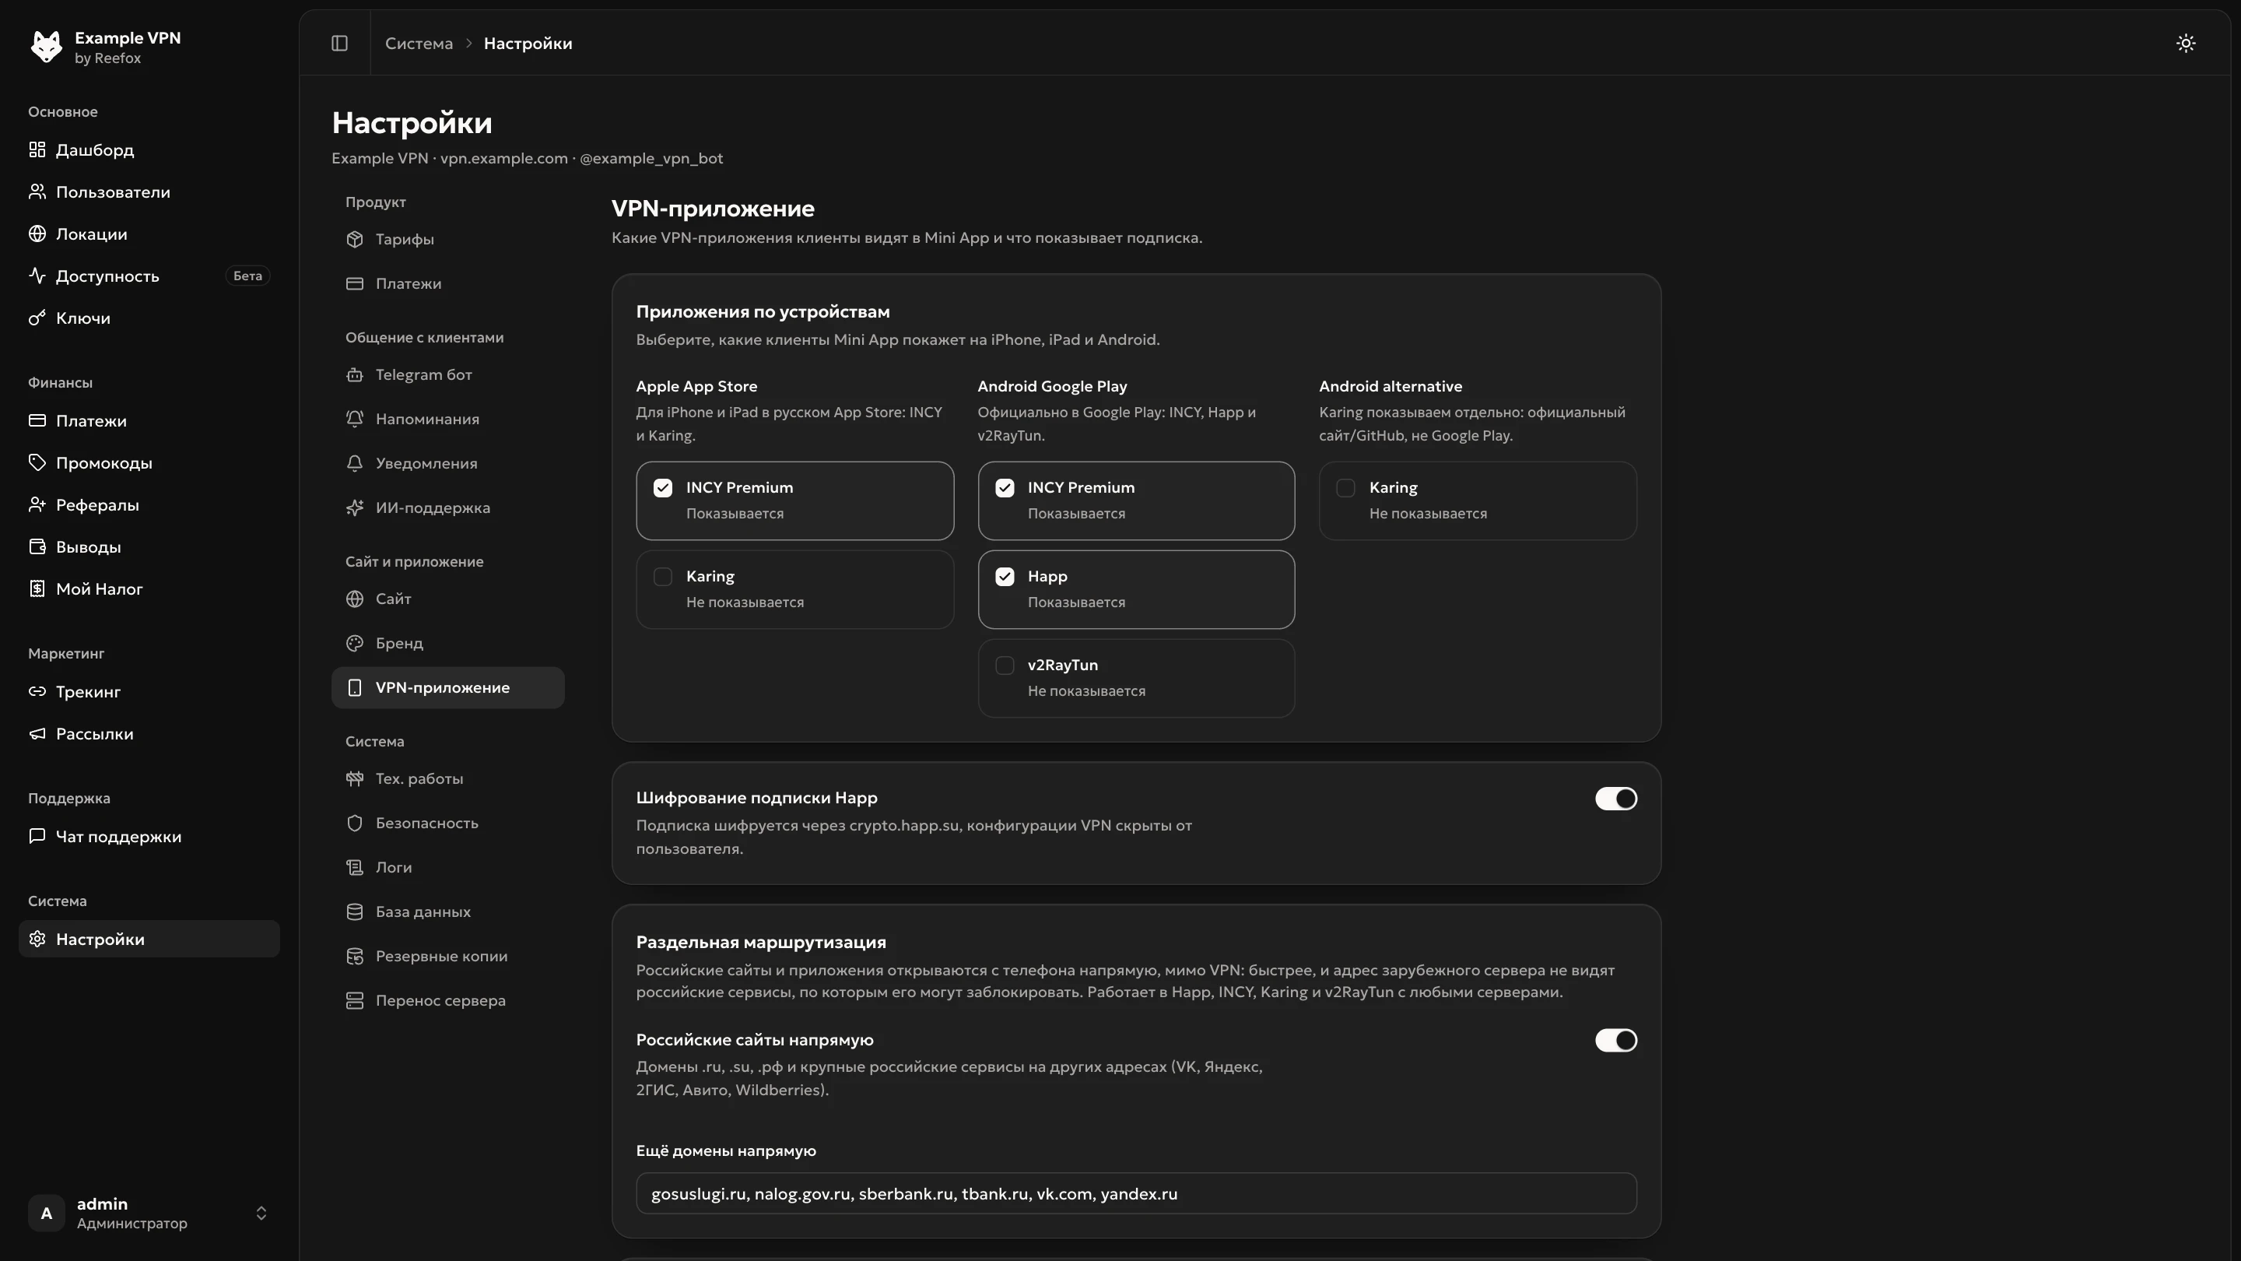Click the tag icon next to Промокоды
This screenshot has height=1261, width=2241.
tap(37, 463)
